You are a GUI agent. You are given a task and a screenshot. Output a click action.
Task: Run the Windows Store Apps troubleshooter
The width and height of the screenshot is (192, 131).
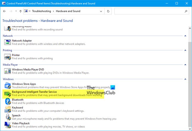(x=24, y=84)
